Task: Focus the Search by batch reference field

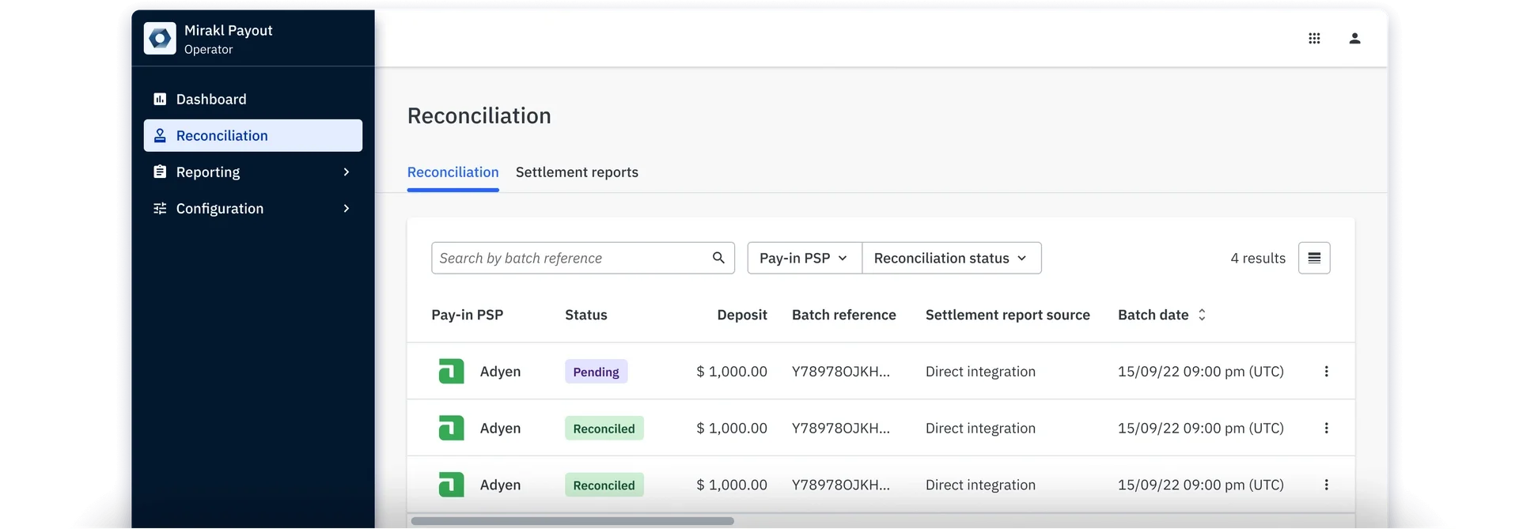Action: point(570,259)
